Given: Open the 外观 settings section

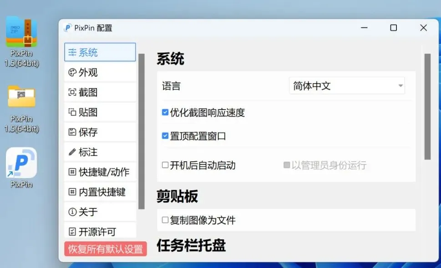Looking at the screenshot, I should tap(100, 72).
